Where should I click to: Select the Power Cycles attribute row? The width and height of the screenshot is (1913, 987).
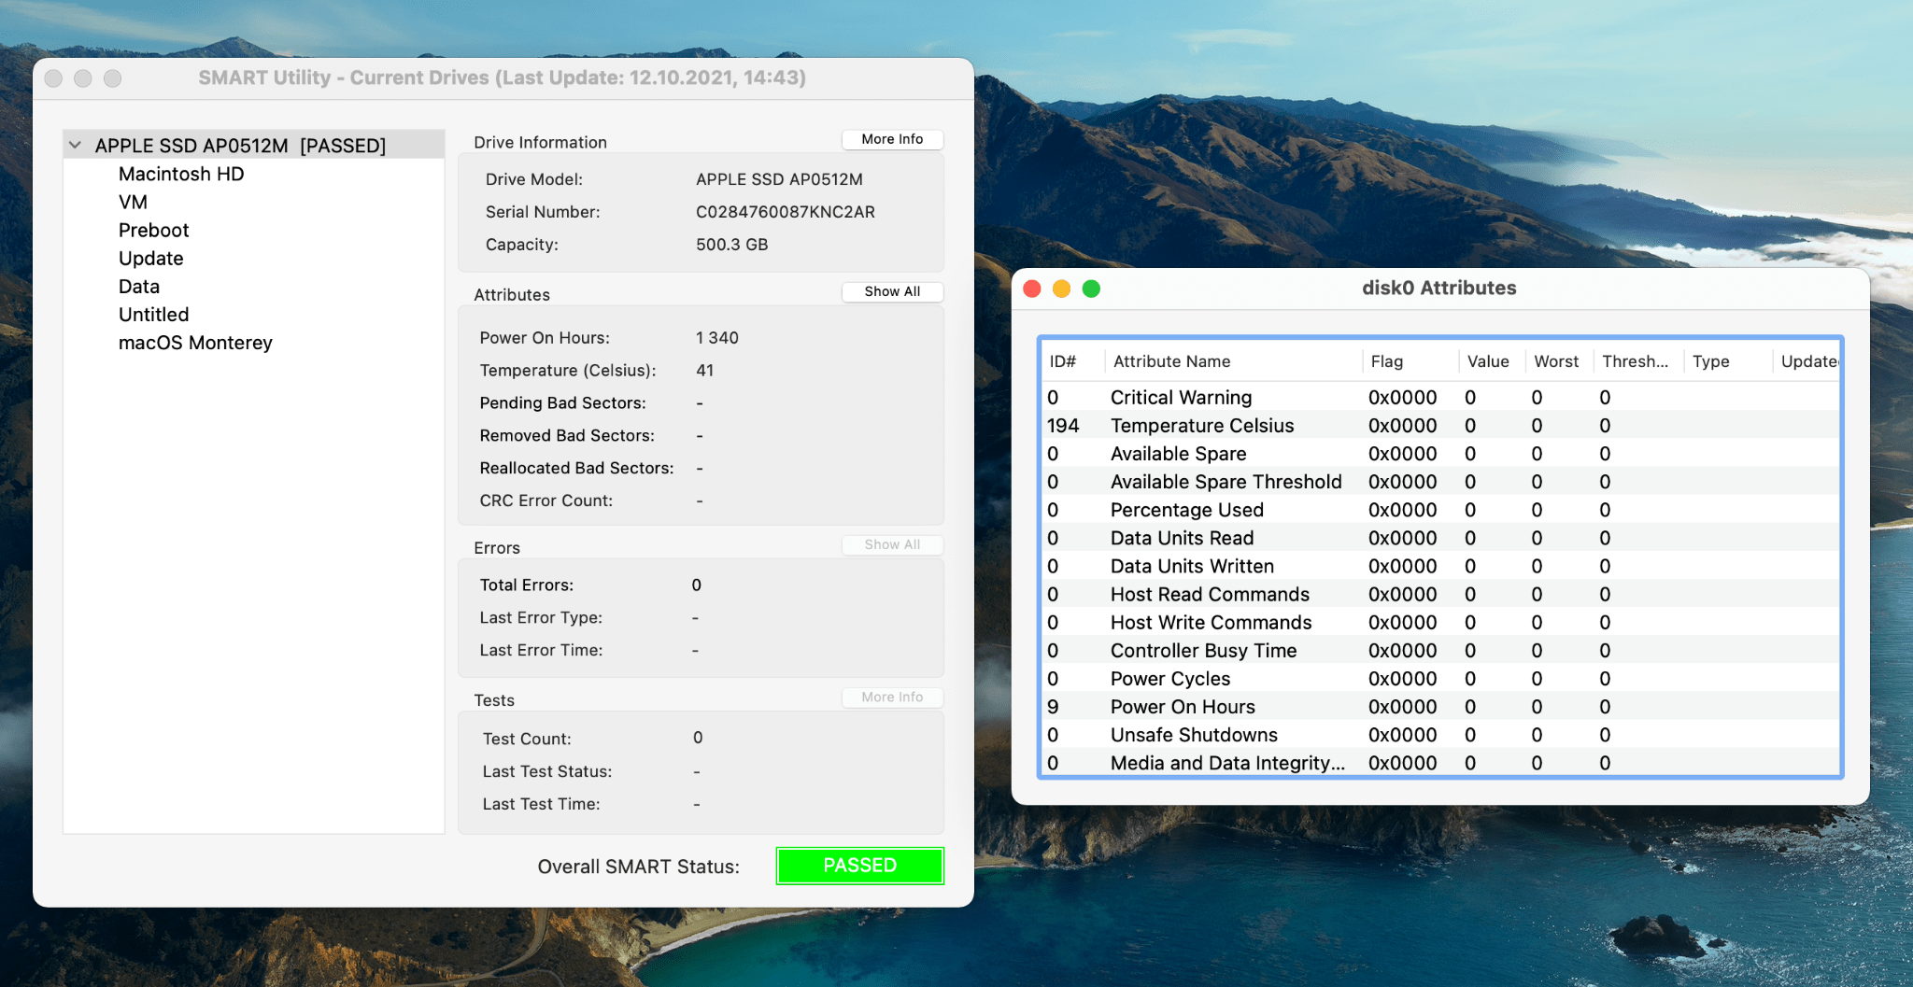tap(1439, 678)
